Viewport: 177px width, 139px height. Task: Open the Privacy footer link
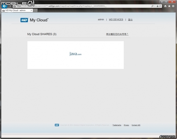coord(126,125)
